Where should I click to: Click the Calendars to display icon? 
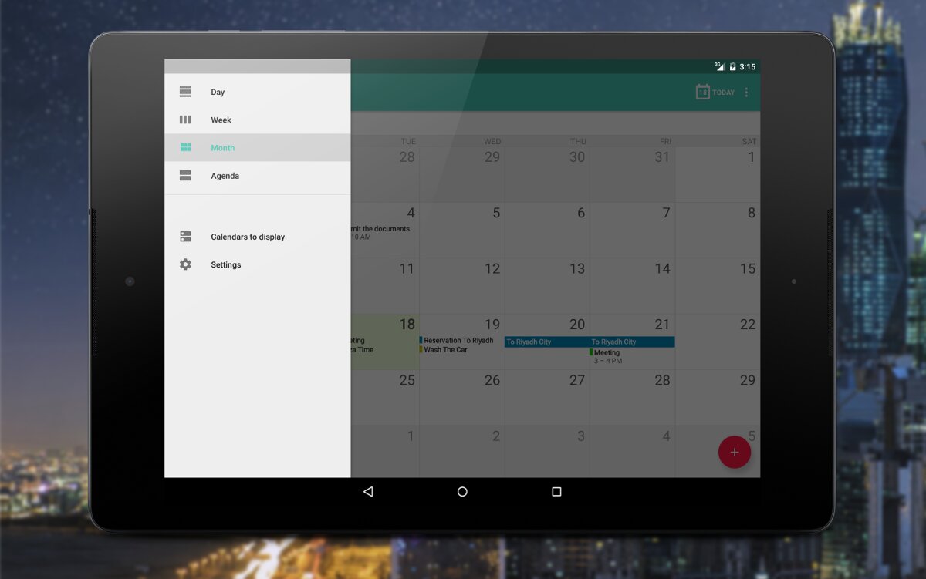click(x=185, y=237)
